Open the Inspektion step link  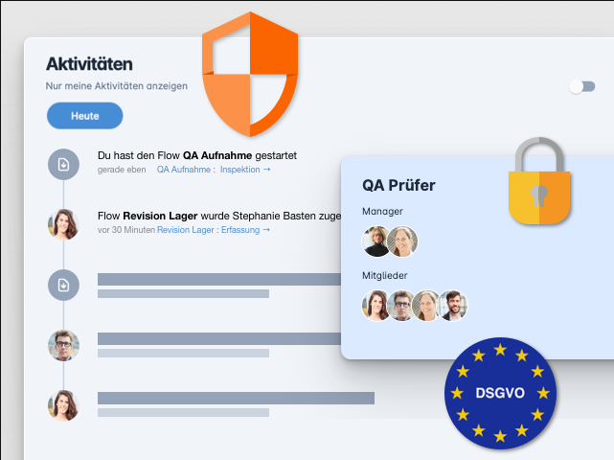[245, 170]
